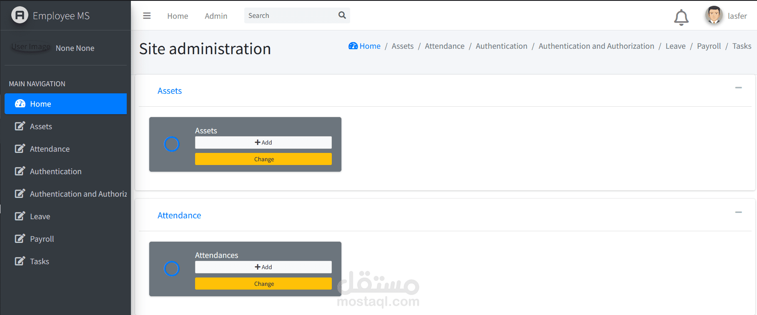Click the Employee MS brand title

61,16
